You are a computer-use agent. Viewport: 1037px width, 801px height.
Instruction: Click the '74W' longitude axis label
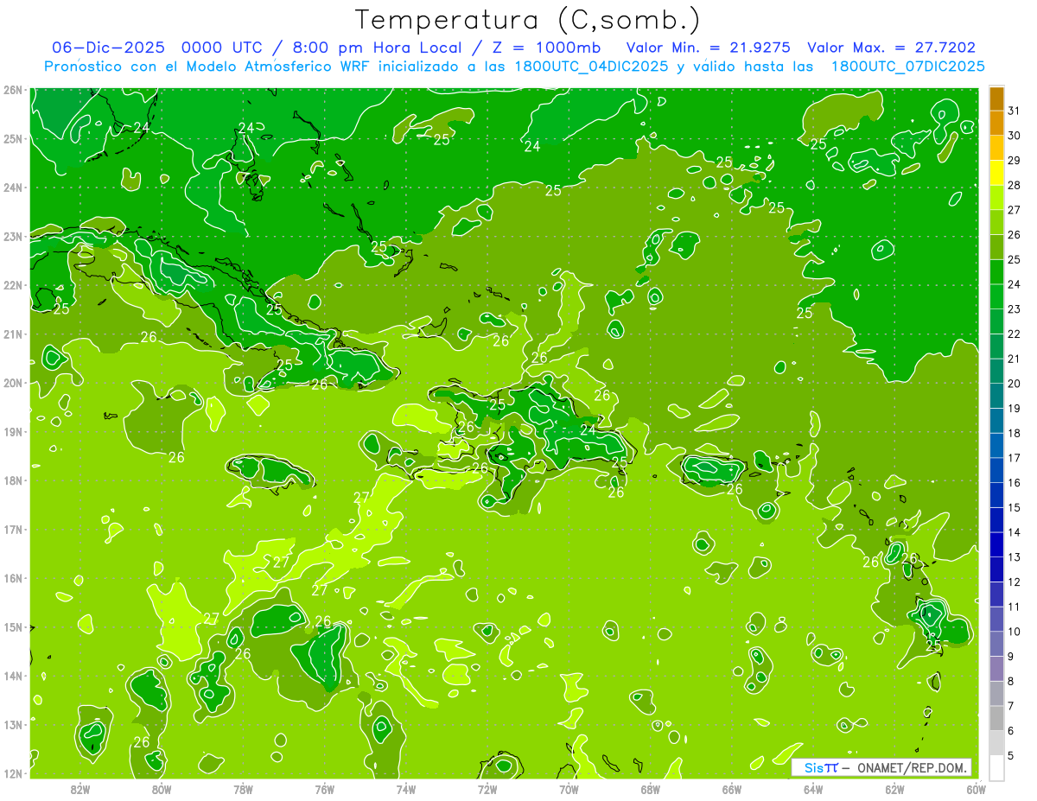point(406,789)
